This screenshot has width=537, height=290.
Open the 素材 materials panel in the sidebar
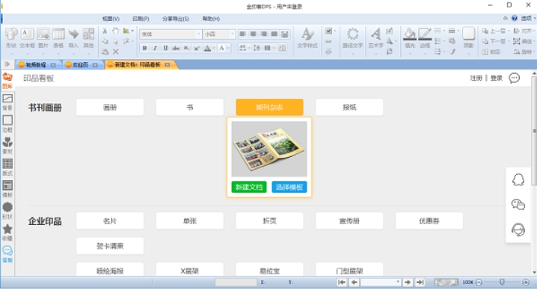pos(7,145)
